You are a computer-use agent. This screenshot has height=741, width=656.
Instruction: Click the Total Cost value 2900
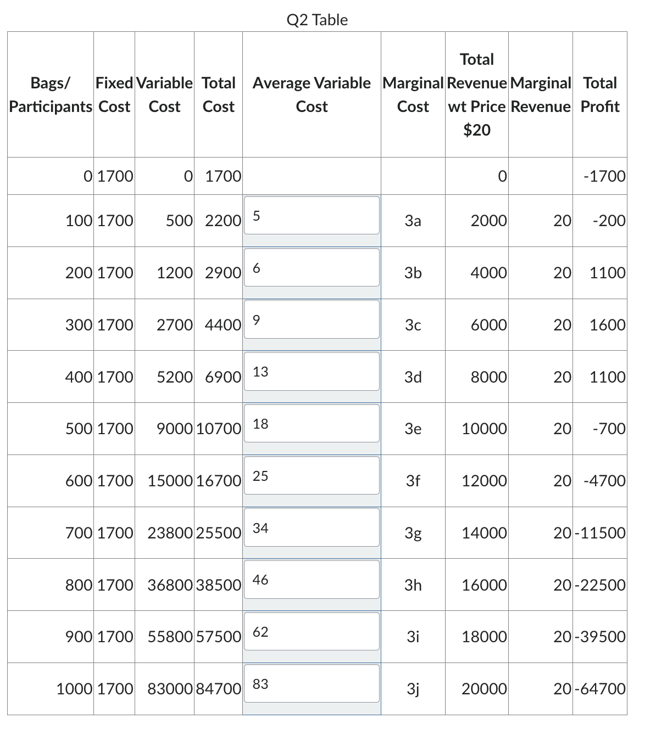pyautogui.click(x=223, y=273)
